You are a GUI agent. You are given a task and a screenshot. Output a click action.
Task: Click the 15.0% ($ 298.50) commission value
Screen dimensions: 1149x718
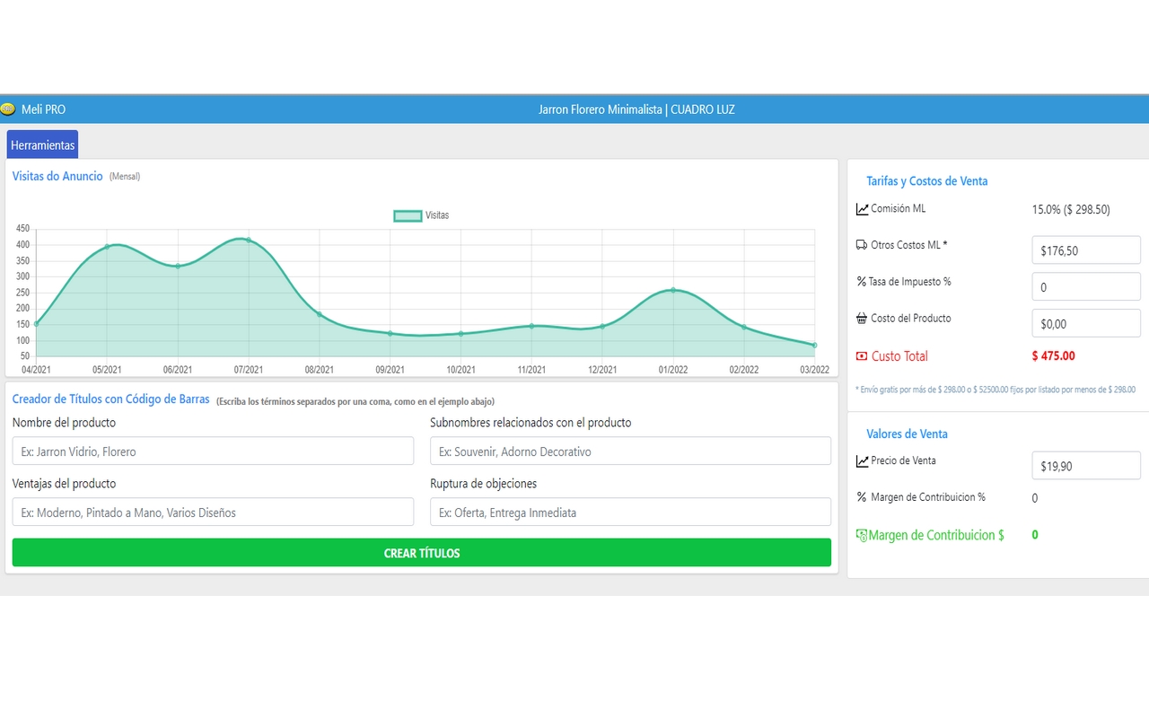pyautogui.click(x=1071, y=209)
